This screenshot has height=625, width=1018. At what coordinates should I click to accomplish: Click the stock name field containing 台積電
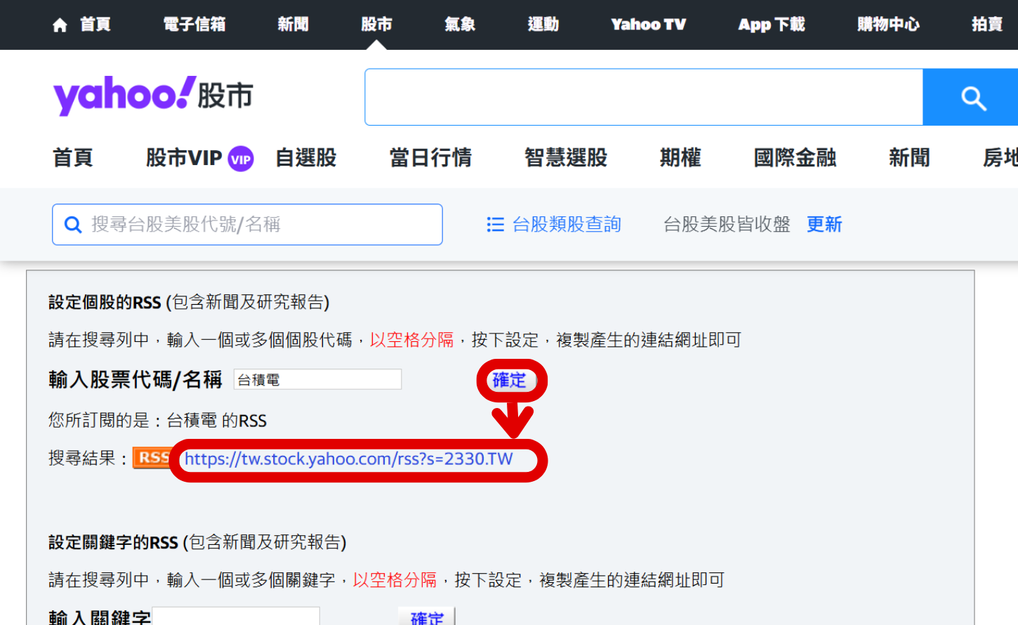click(317, 379)
